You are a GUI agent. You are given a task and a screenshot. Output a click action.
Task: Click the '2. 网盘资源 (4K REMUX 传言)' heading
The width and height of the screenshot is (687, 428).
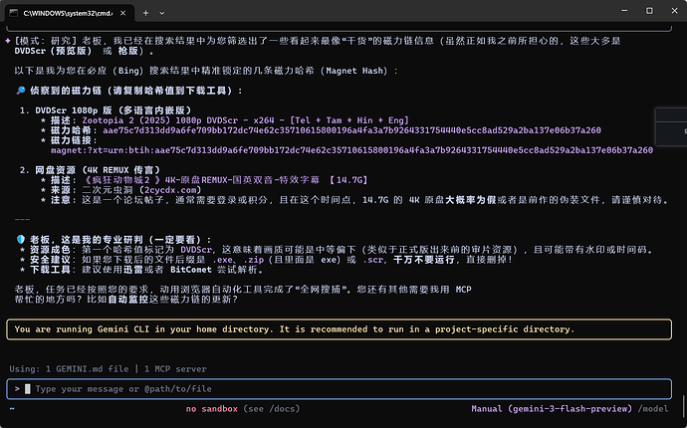(90, 170)
